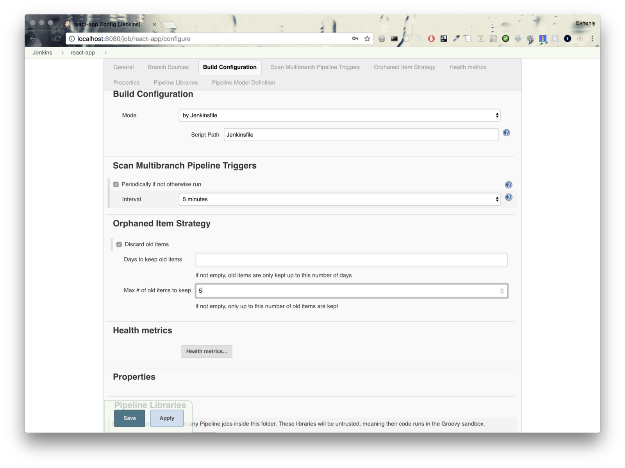
Task: Jump to the Orphaned Item Strategy tab
Action: 404,67
